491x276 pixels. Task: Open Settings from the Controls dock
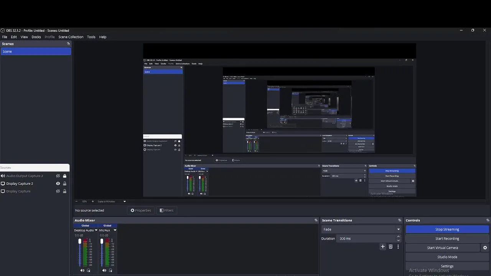click(447, 266)
